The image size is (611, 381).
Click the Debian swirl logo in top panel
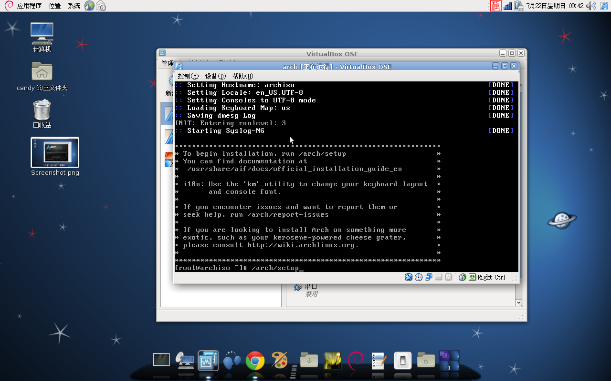9,6
